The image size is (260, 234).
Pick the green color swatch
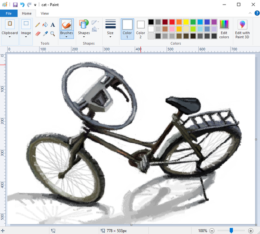pos(193,22)
